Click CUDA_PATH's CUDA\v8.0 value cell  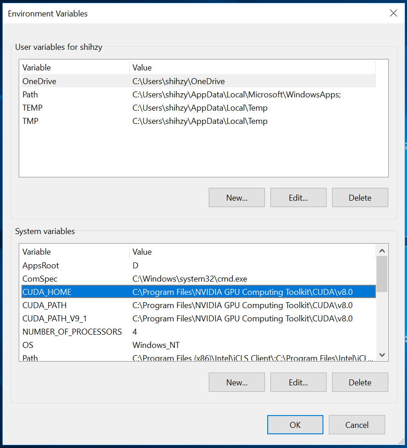click(x=242, y=305)
